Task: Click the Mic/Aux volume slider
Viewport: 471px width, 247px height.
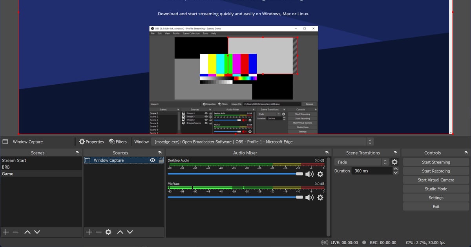Action: click(235, 197)
